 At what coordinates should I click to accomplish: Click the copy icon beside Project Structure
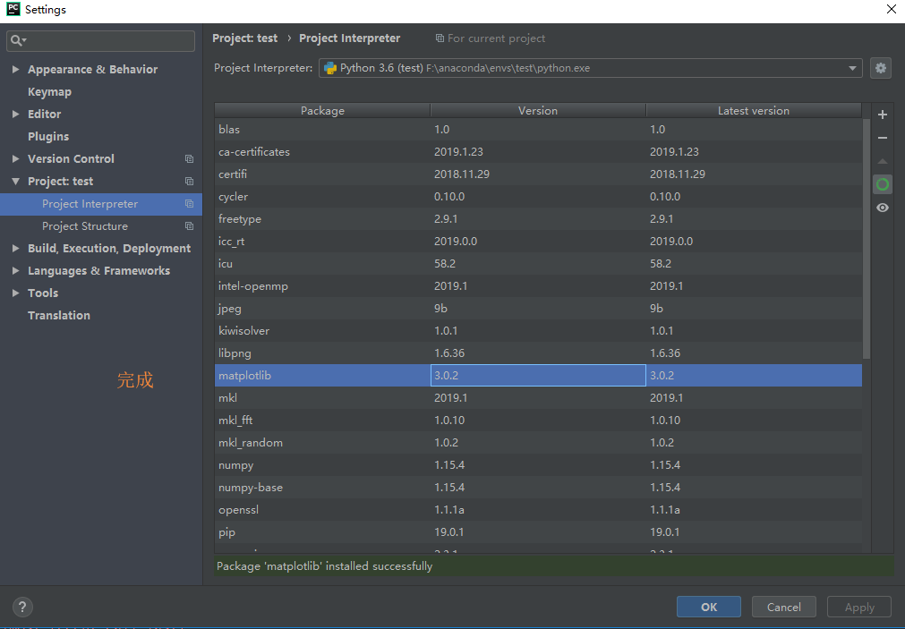pos(189,226)
